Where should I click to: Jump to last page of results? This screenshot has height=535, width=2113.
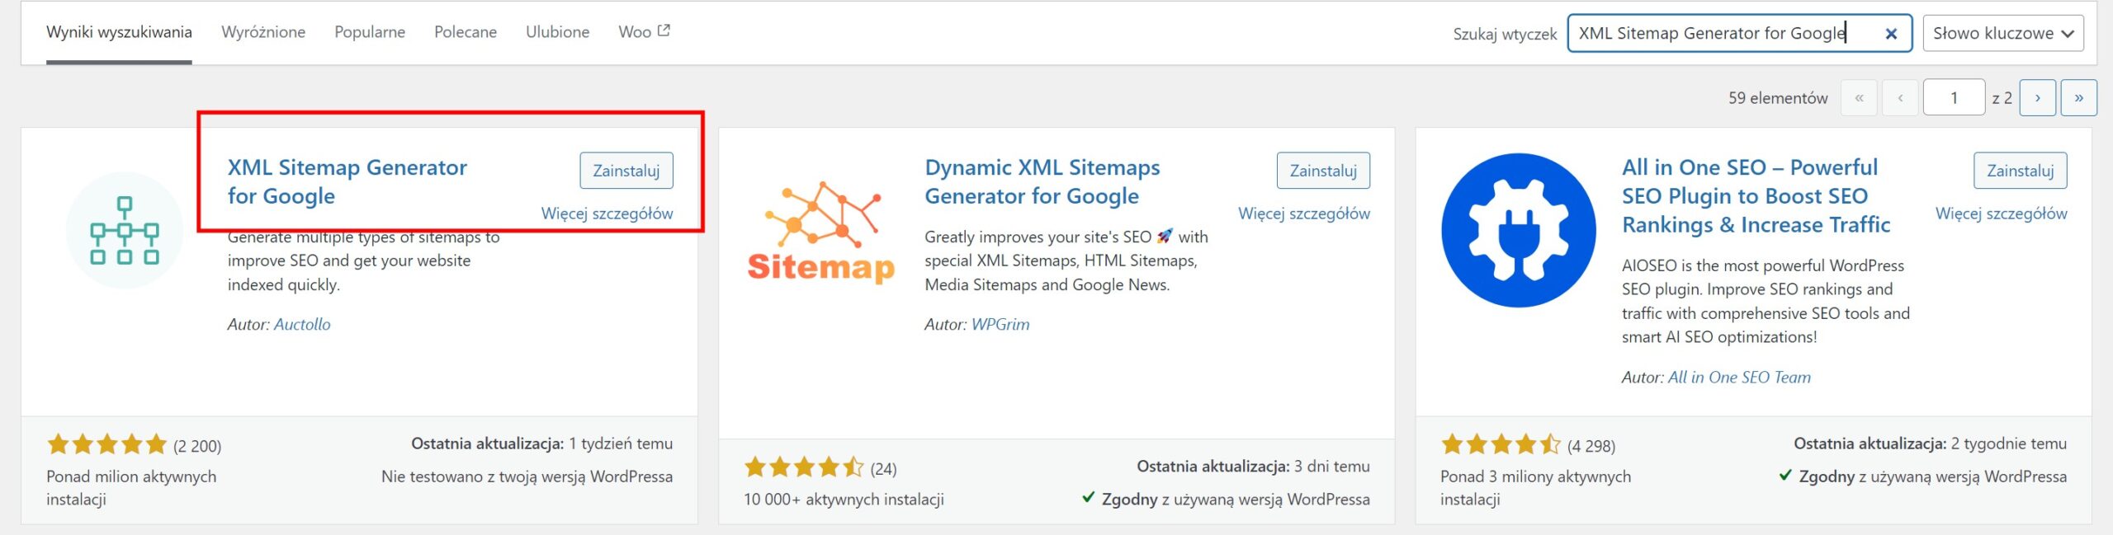pyautogui.click(x=2078, y=98)
